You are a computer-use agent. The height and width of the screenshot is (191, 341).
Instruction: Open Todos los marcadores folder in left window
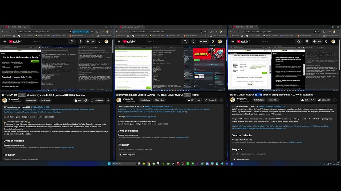(x=104, y=36)
